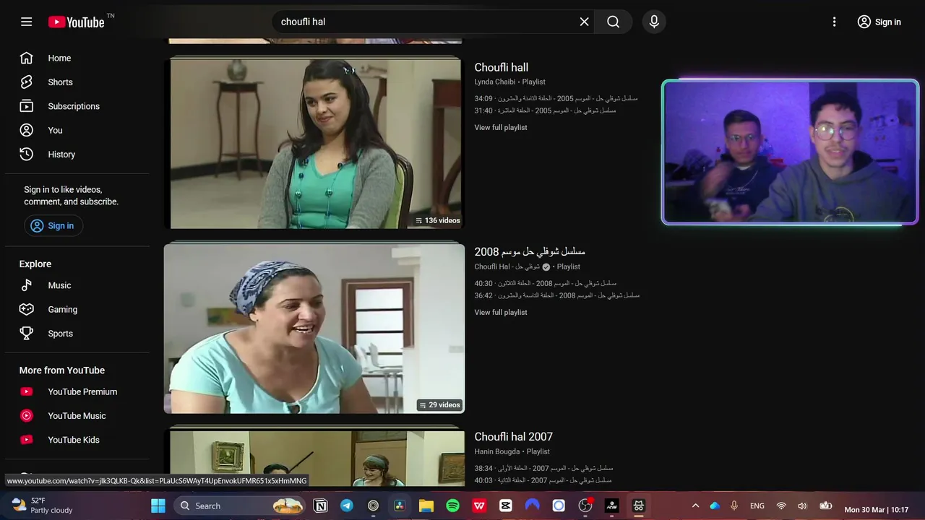Open the verified Choufli Hal channel link
Screen dimensions: 925x520
coord(507,266)
